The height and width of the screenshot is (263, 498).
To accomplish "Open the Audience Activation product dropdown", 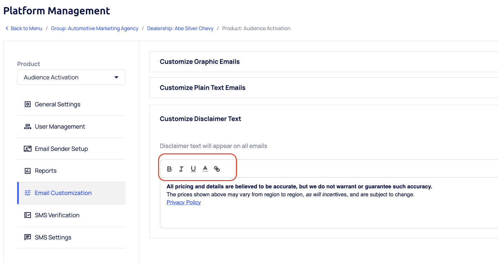I will coord(71,77).
